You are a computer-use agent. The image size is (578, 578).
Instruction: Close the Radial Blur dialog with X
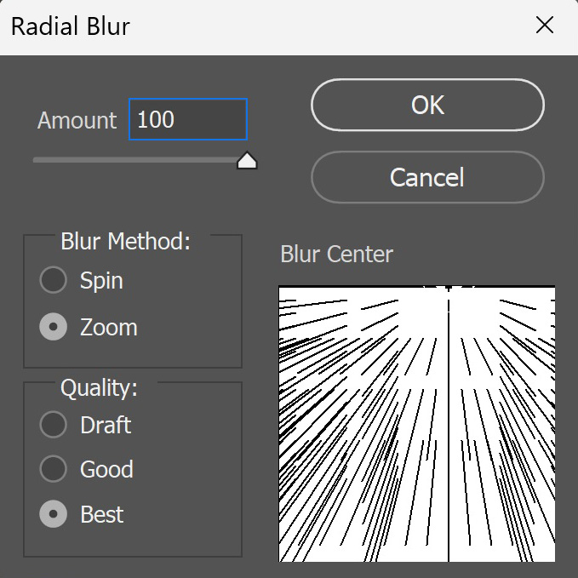click(x=545, y=25)
